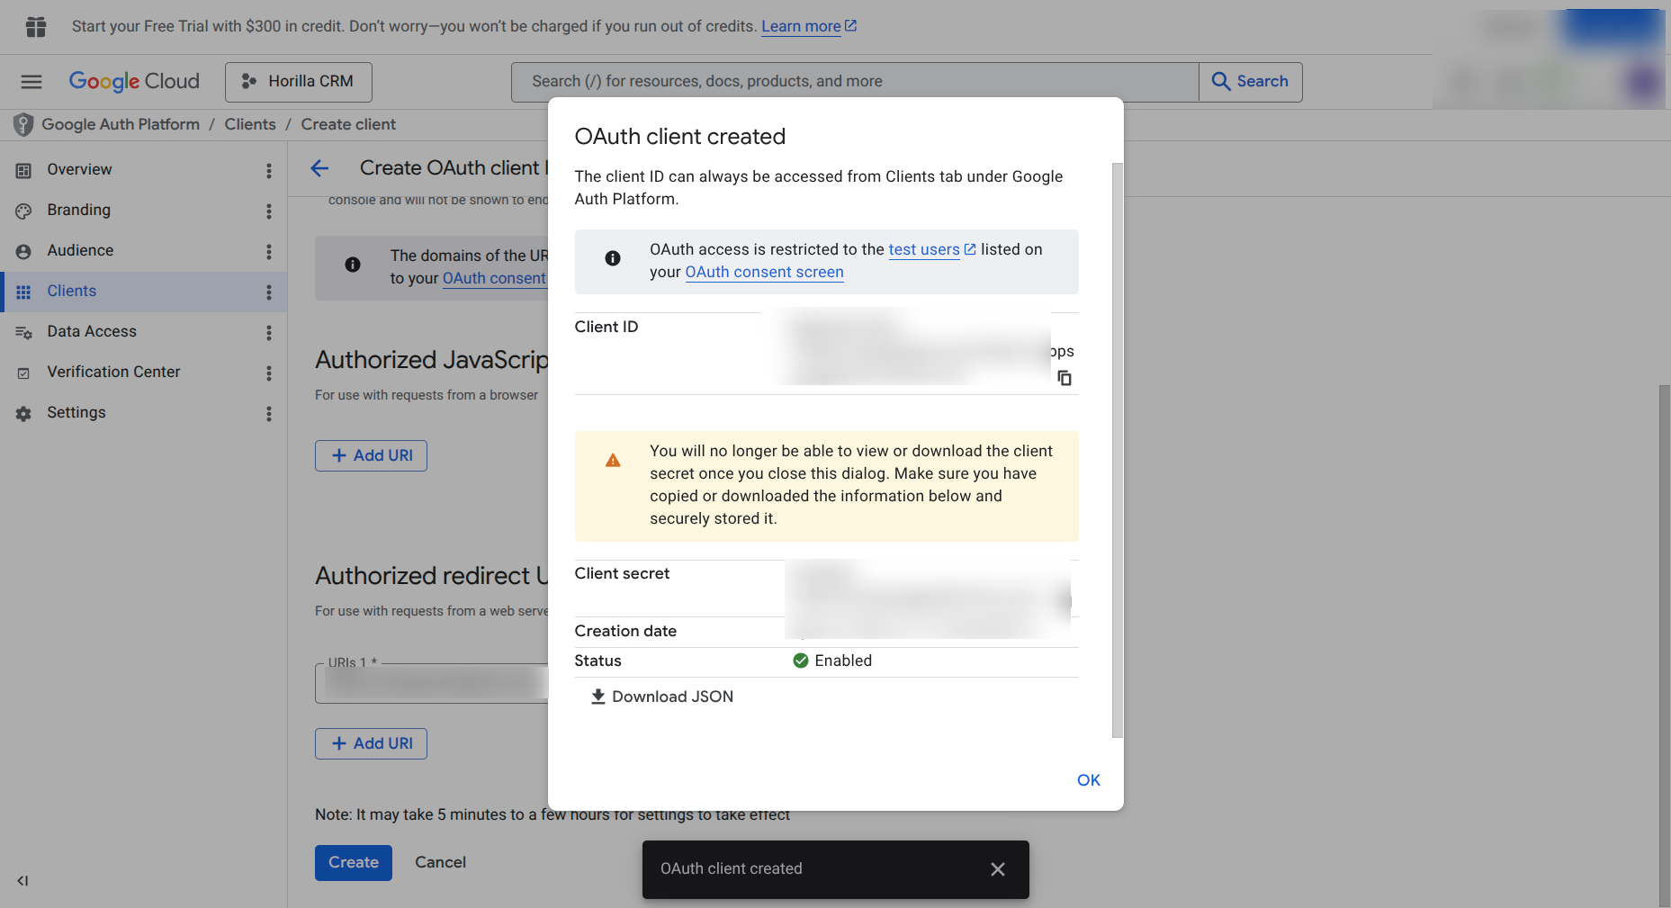Open Settings in the sidebar

coord(76,412)
